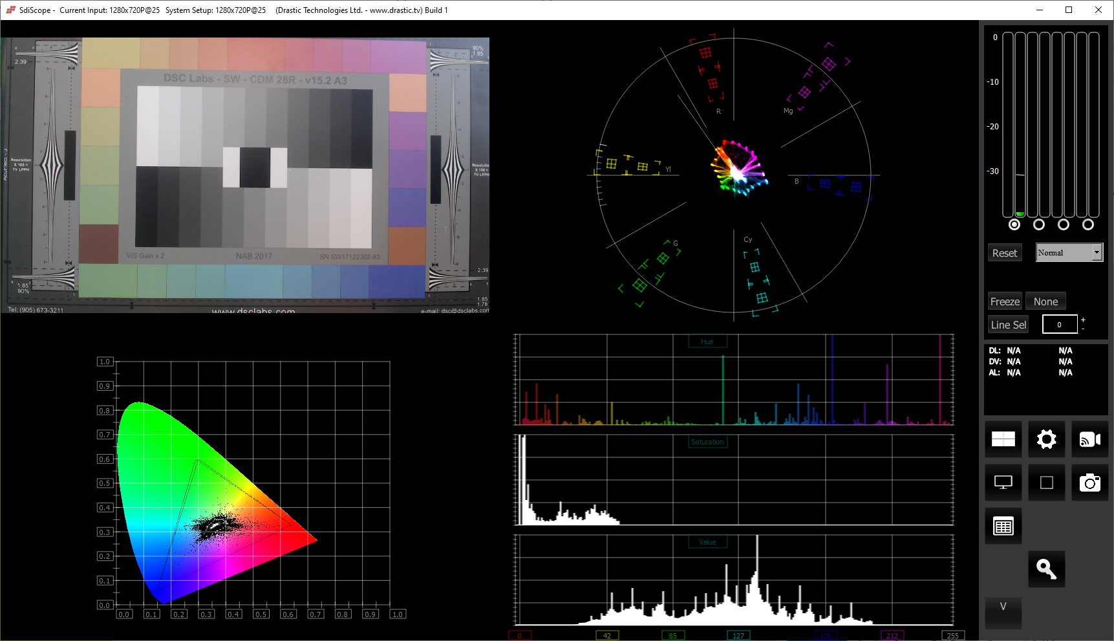Click the -30 dB audio scale label
Viewport: 1114px width, 641px height.
[992, 171]
